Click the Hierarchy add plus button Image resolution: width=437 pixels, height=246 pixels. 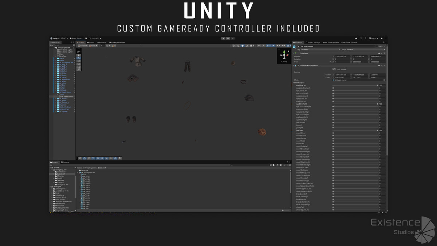click(x=51, y=45)
